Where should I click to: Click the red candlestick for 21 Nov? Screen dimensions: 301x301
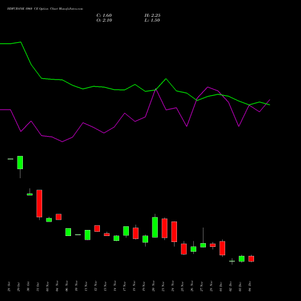(x=164, y=228)
